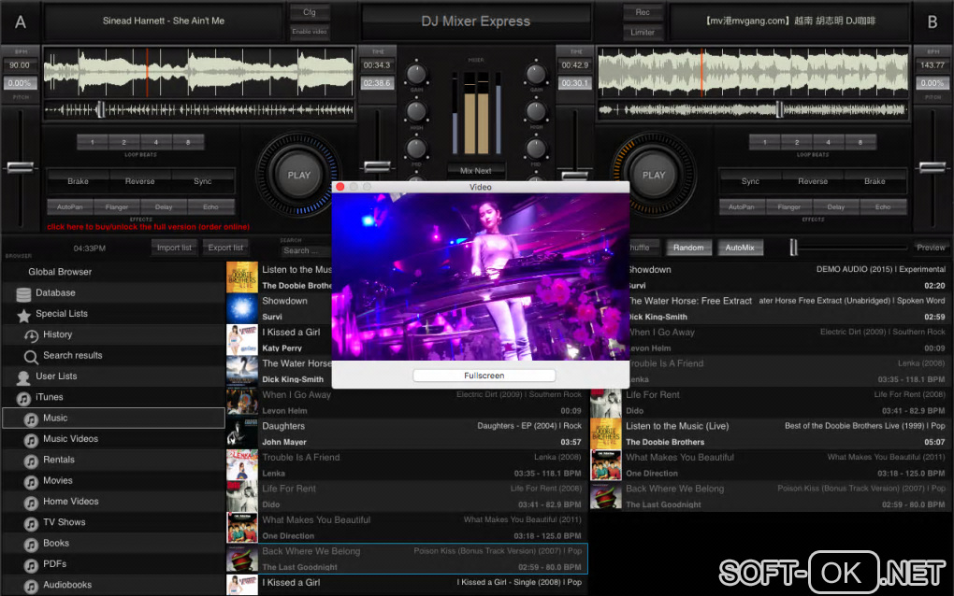Adjust deck A pitch slider handle
954x596 pixels.
tap(20, 167)
